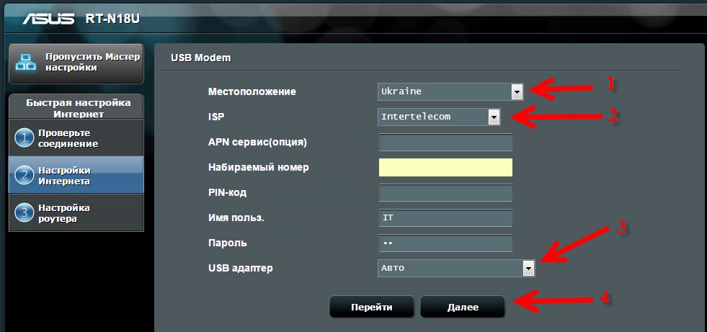The height and width of the screenshot is (332, 707).
Task: Open the Настройка роутера step
Action: coord(76,213)
